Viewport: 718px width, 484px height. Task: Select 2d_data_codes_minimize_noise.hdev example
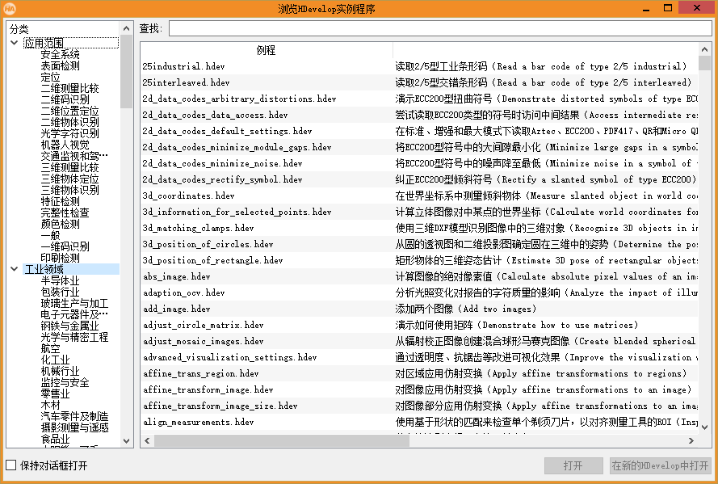222,163
